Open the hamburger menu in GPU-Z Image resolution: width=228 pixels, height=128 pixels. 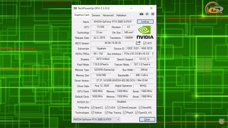(153, 14)
